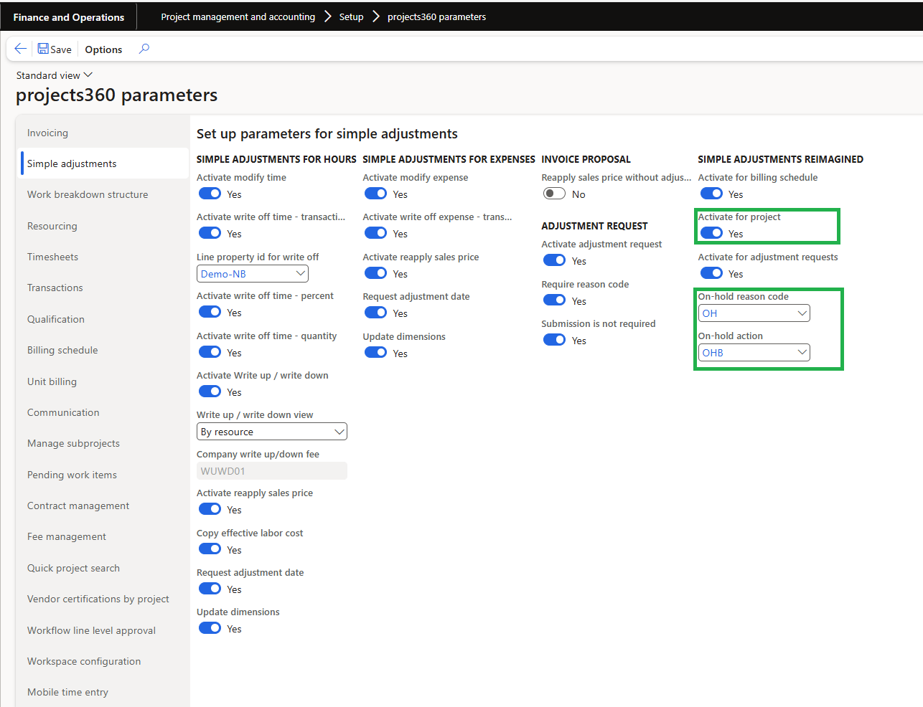Disable Require reason code toggle
This screenshot has width=923, height=707.
[x=554, y=300]
